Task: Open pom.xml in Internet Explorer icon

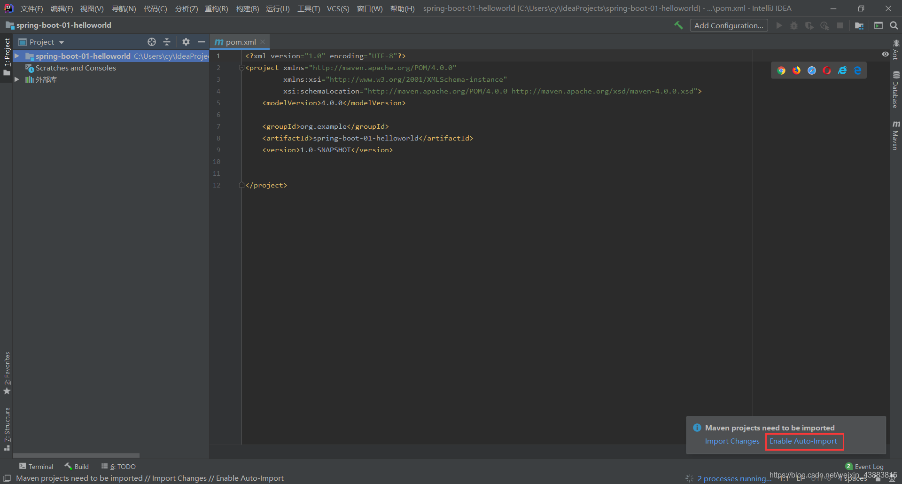Action: (842, 70)
